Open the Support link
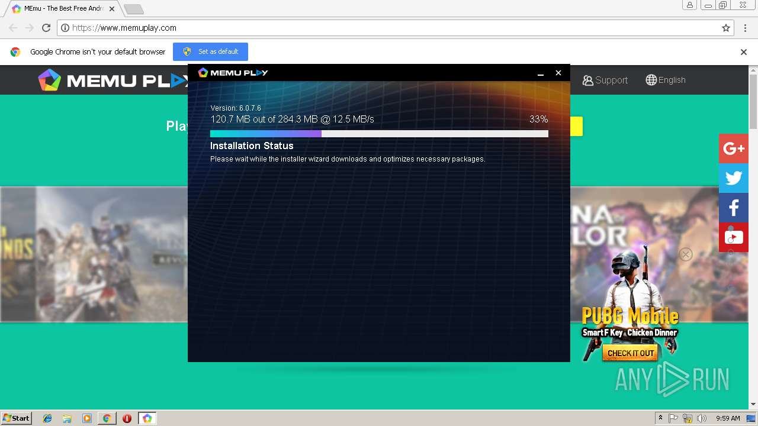Screen dimensions: 758x426 pyautogui.click(x=605, y=80)
